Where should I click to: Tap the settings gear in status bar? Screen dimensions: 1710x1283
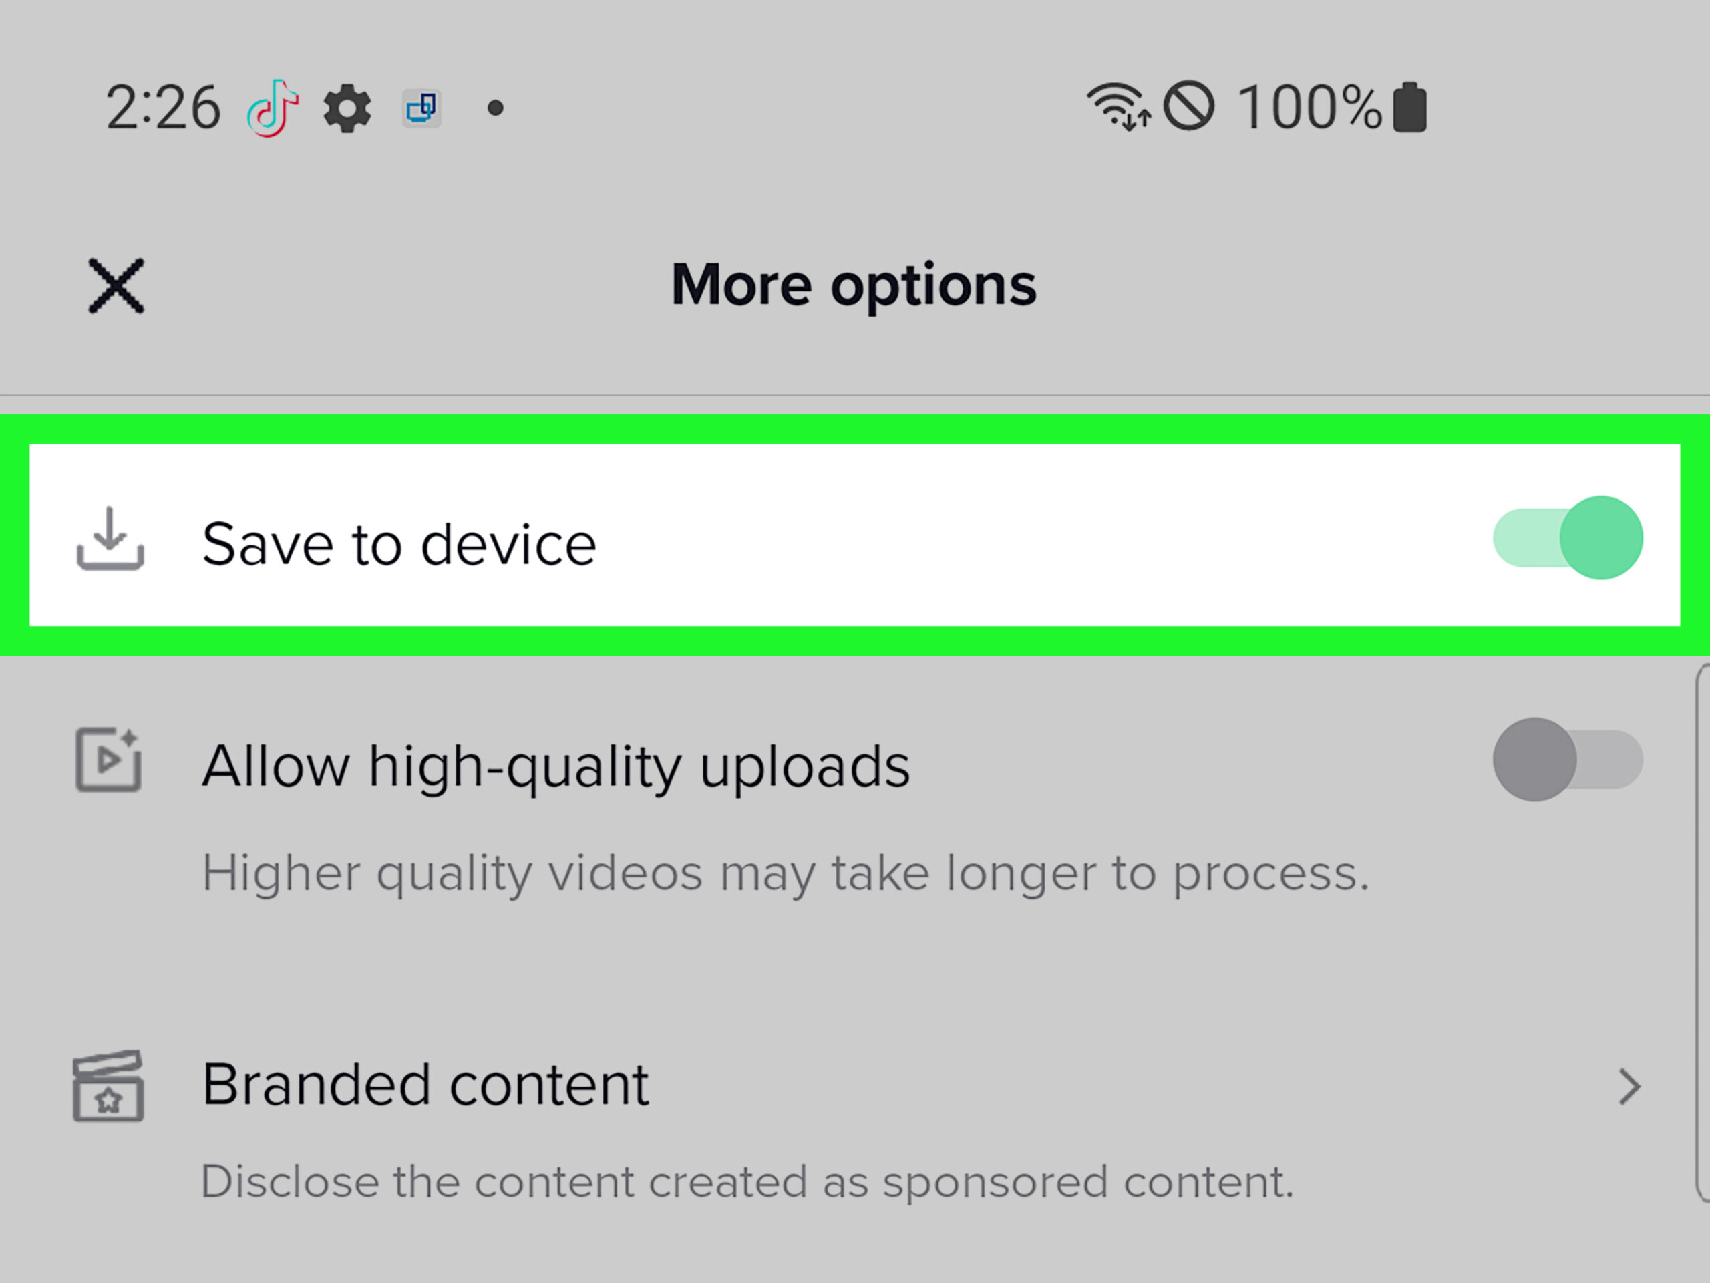coord(347,108)
